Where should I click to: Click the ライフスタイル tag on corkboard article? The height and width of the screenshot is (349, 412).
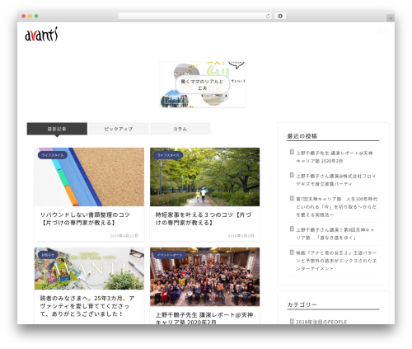(53, 155)
